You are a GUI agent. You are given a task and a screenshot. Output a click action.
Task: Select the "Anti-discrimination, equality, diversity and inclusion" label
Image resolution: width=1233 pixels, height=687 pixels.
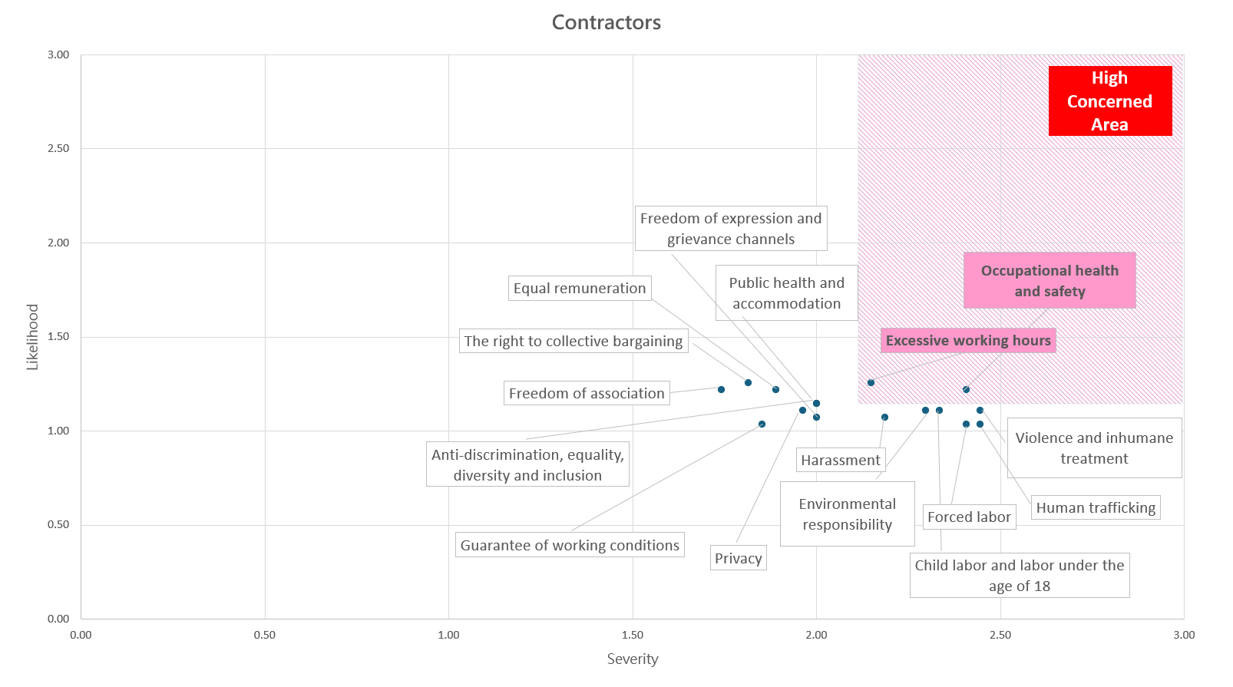coord(527,465)
